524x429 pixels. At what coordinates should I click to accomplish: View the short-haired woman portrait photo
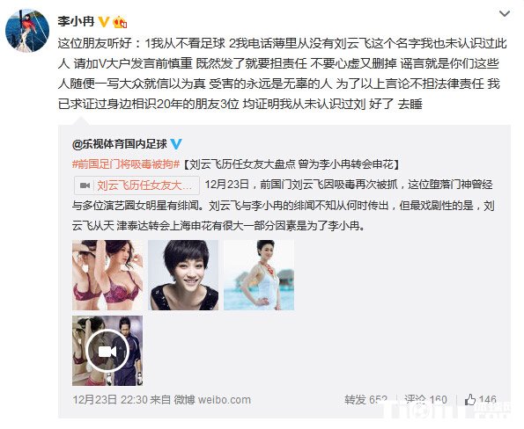point(183,275)
